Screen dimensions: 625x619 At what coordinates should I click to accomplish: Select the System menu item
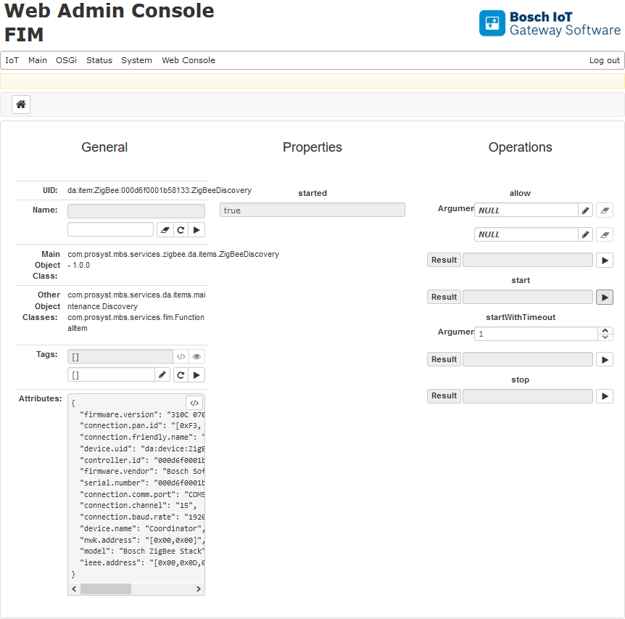pos(136,60)
